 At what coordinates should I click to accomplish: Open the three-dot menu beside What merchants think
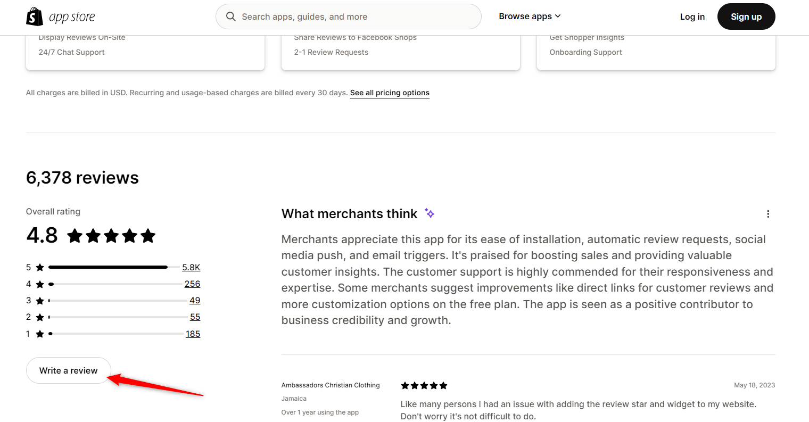pyautogui.click(x=767, y=214)
